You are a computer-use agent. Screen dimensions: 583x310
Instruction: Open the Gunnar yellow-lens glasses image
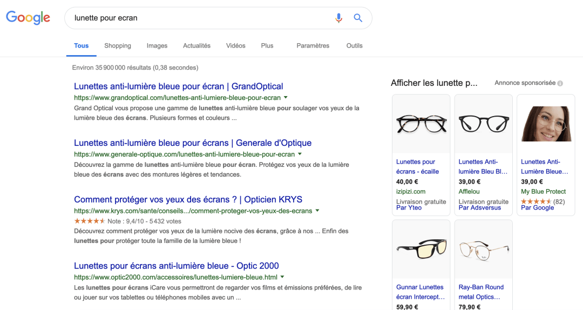[421, 250]
